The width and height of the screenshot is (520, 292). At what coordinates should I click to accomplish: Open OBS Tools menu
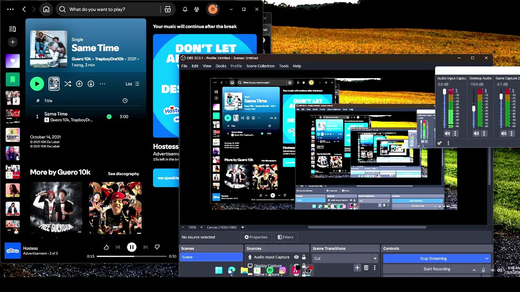pos(284,66)
